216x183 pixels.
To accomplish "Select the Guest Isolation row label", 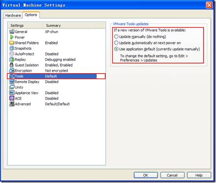I will click(x=27, y=65).
